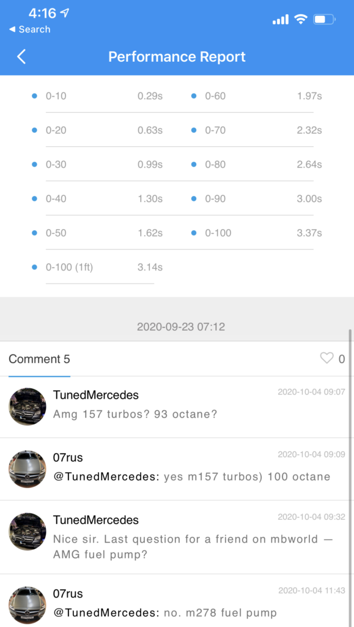
Task: Open TunedMercedes avatar on first comment
Action: [28, 407]
